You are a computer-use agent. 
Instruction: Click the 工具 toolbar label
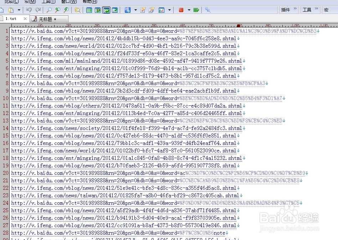pyautogui.click(x=307, y=10)
